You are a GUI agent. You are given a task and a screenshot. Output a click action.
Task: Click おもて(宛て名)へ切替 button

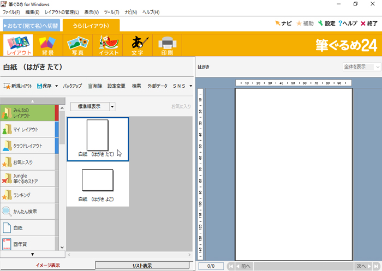(31, 26)
